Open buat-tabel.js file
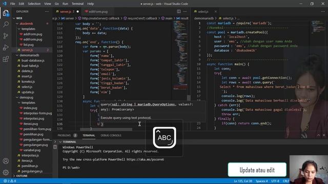 pyautogui.click(x=30, y=66)
